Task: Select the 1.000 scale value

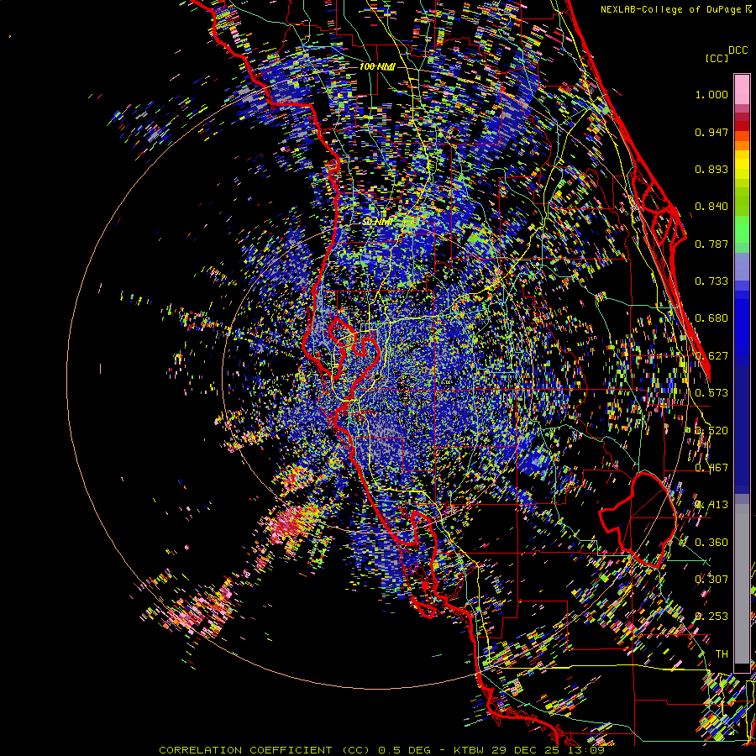Action: (711, 94)
